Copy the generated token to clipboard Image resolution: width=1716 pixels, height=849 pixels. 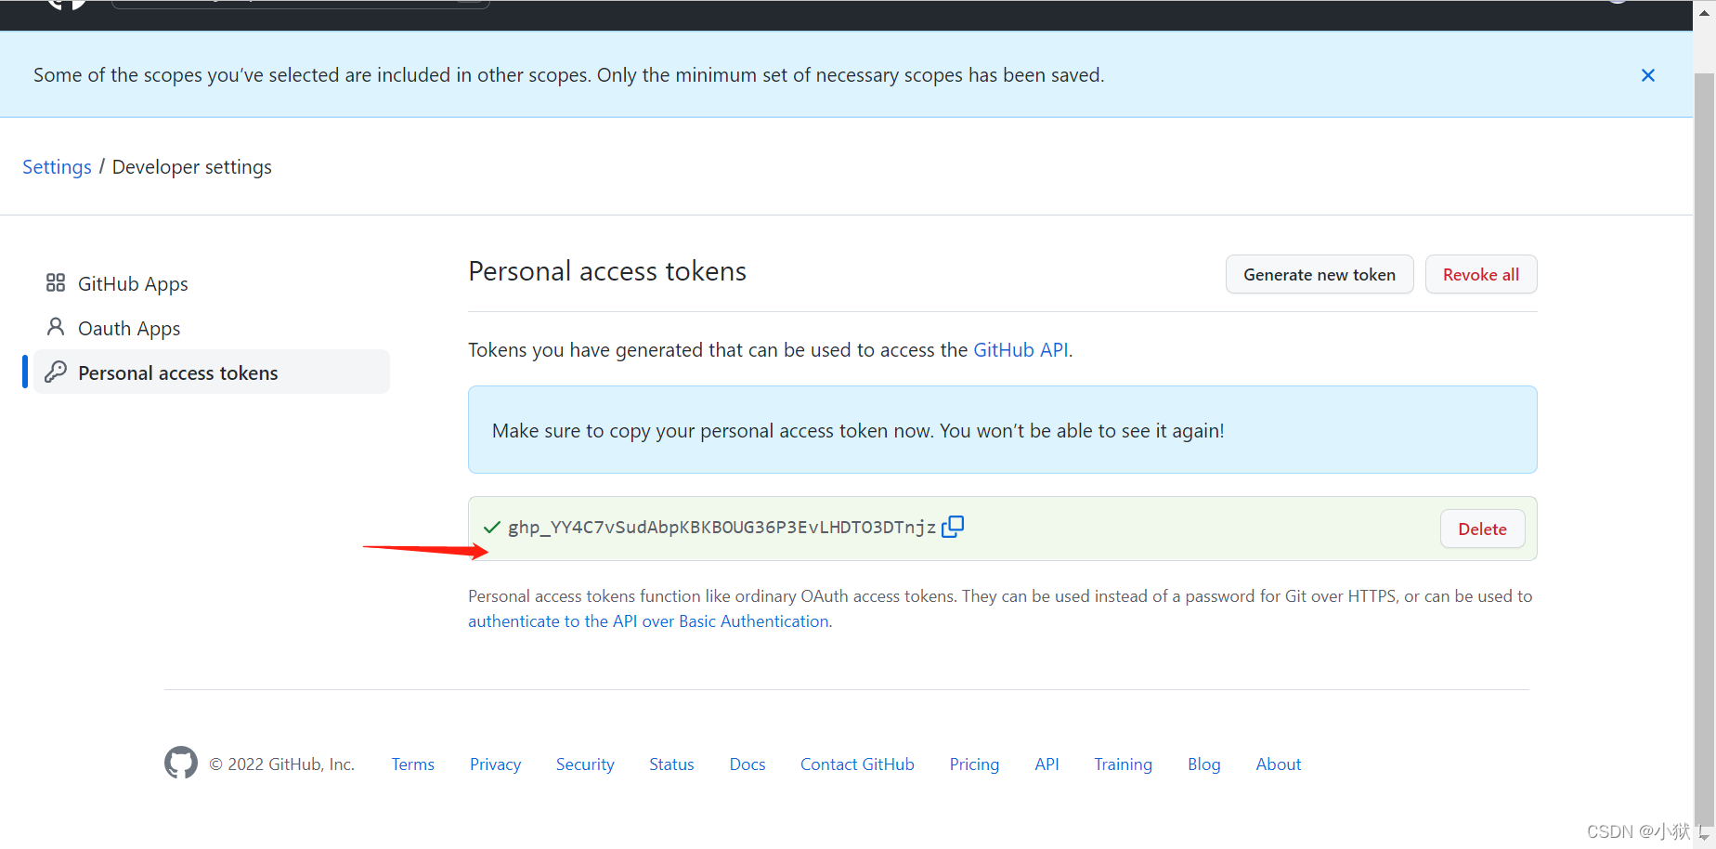(953, 527)
